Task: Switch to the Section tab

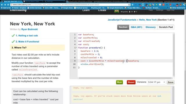Action: pyautogui.click(x=123, y=27)
